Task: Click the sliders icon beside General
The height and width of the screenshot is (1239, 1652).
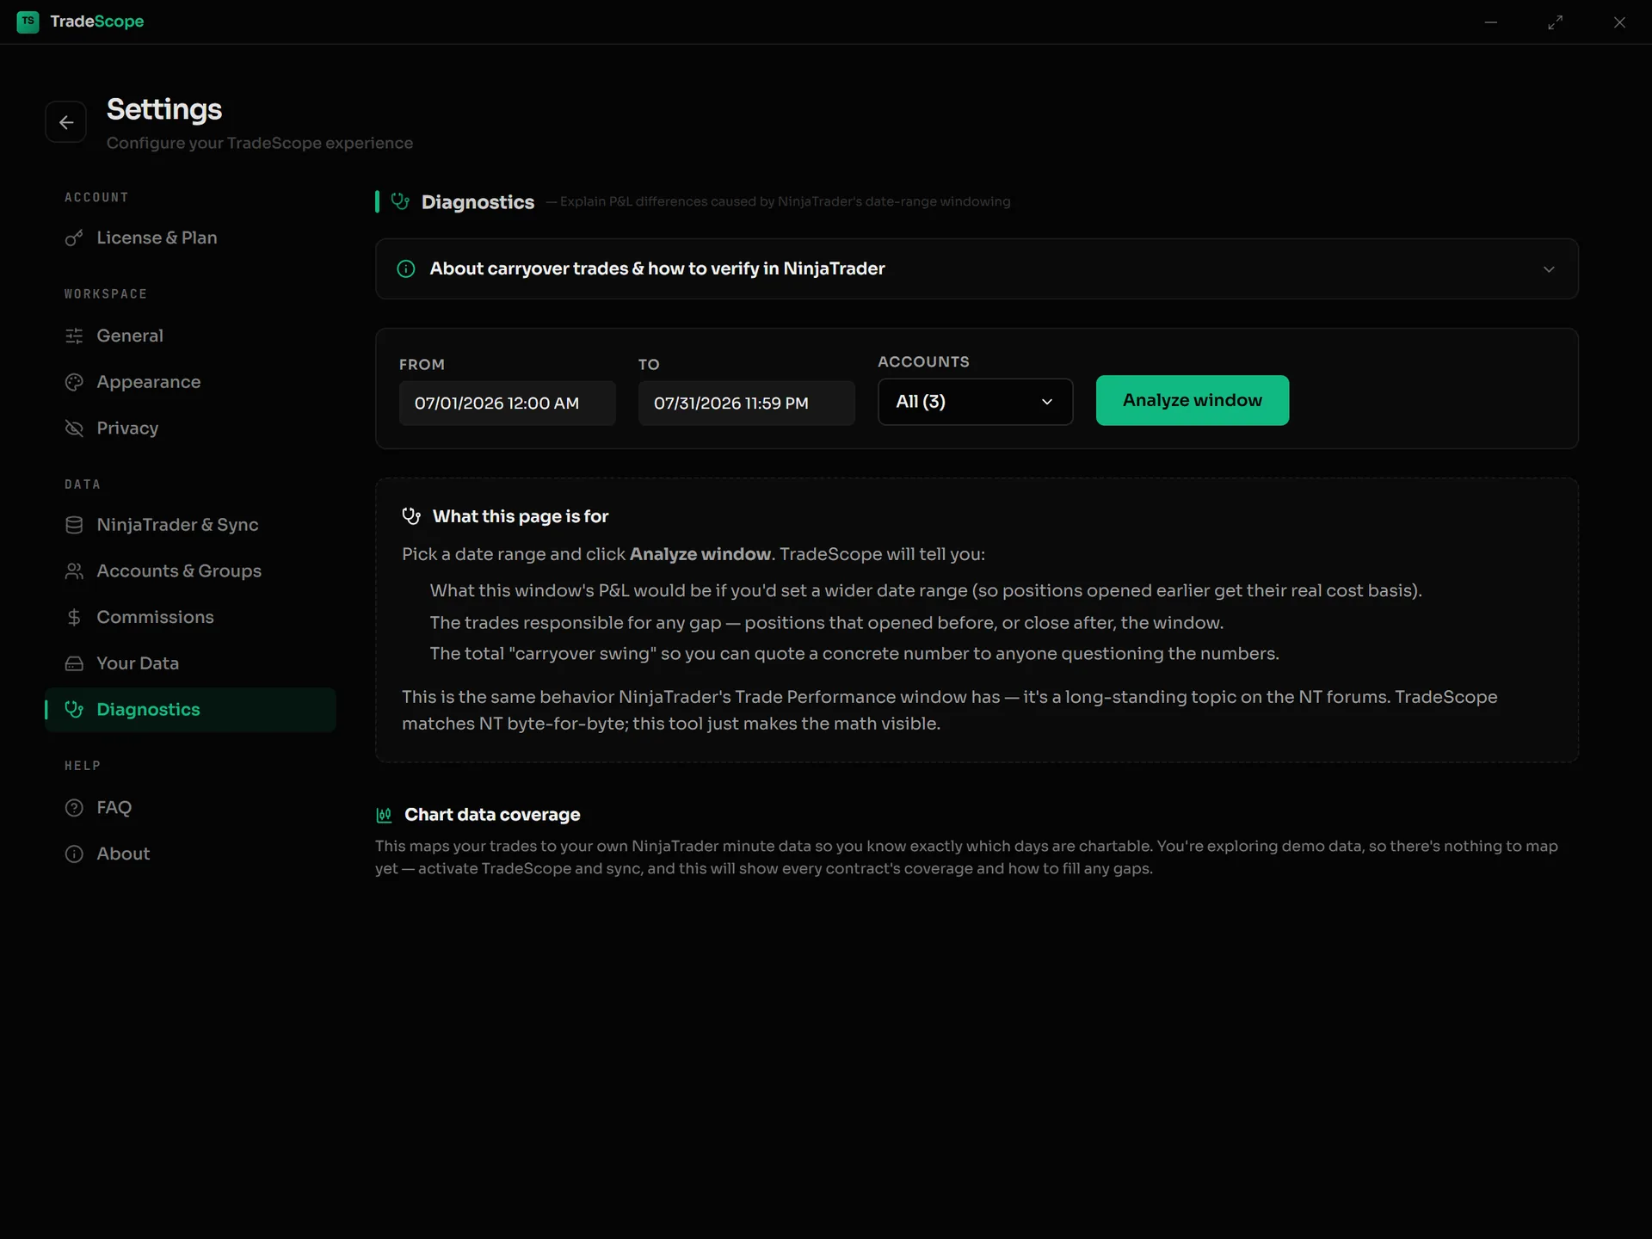Action: click(74, 336)
